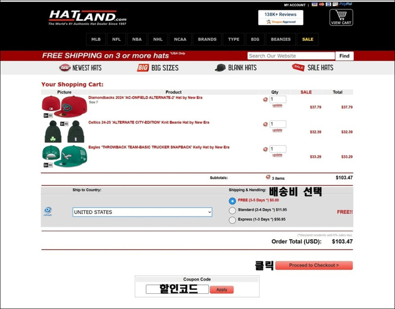Click BLANK HATS link text
This screenshot has height=309, width=395.
point(242,68)
